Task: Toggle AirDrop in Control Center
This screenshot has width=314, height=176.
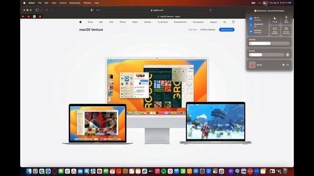Action: click(251, 31)
